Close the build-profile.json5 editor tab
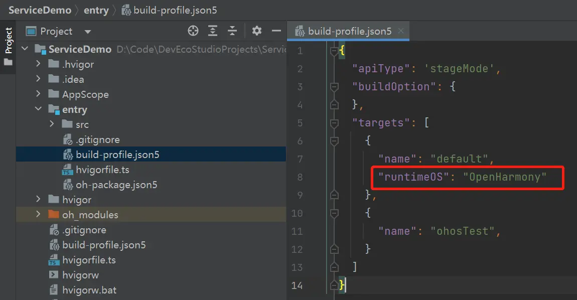Image resolution: width=577 pixels, height=300 pixels. pyautogui.click(x=401, y=31)
